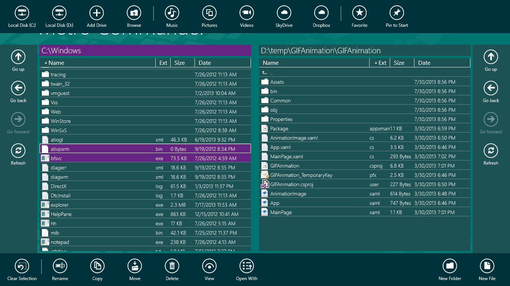Viewport: 510px width, 286px height.
Task: Sort right panel by Ext column
Action: 380,63
